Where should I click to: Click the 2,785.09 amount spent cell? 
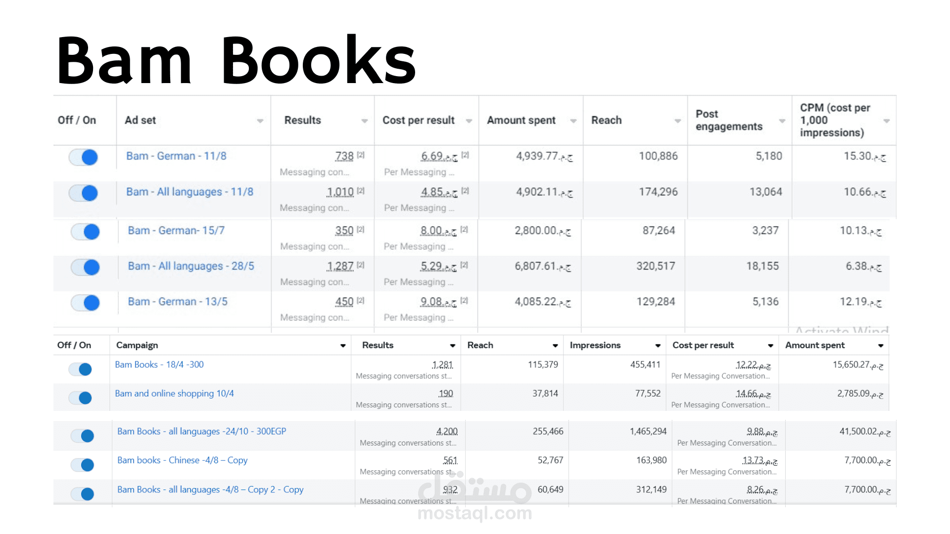coord(860,394)
